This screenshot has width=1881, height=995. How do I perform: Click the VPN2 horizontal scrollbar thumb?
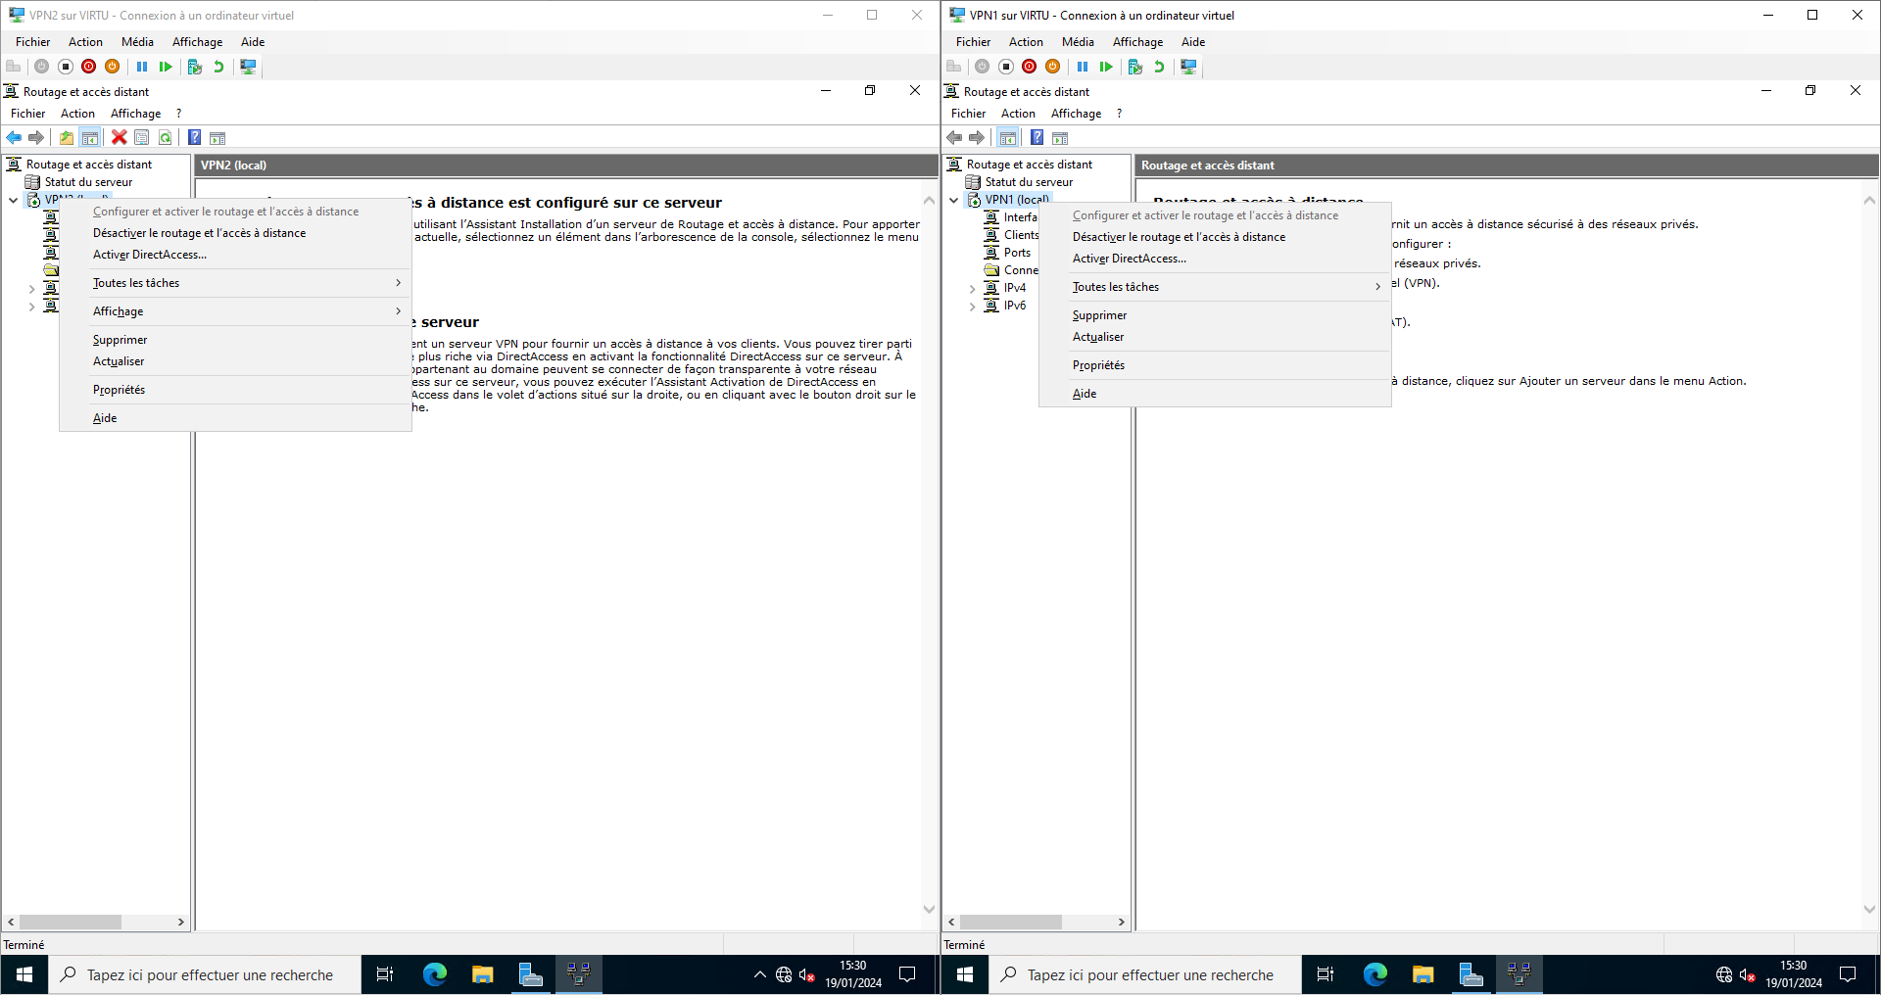pyautogui.click(x=71, y=922)
